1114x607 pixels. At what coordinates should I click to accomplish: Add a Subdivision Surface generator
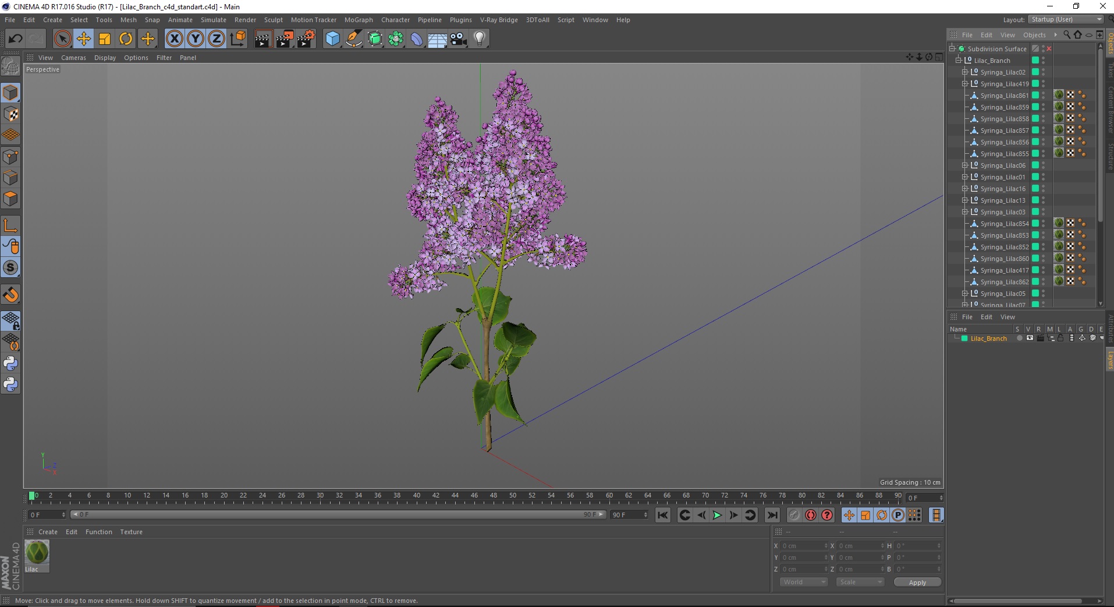(x=375, y=39)
